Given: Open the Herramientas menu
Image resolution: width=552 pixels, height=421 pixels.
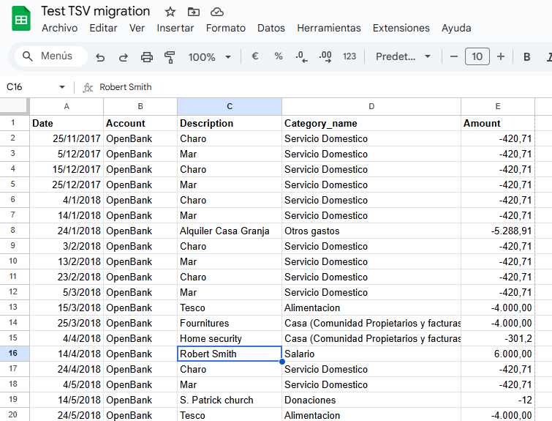Looking at the screenshot, I should [x=329, y=28].
